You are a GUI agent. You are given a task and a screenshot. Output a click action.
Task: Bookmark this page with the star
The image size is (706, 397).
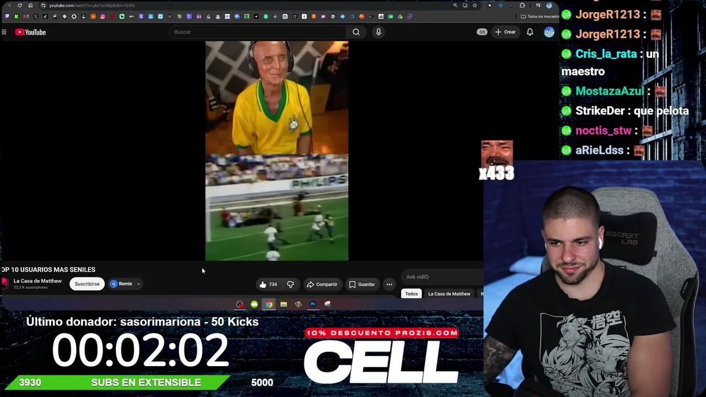point(474,6)
